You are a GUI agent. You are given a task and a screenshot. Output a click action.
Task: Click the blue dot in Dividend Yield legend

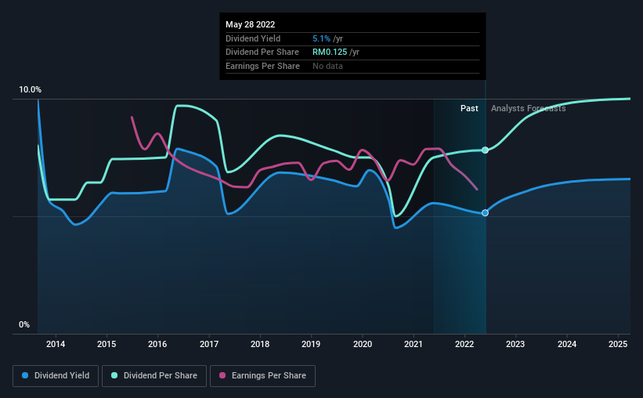click(x=25, y=375)
